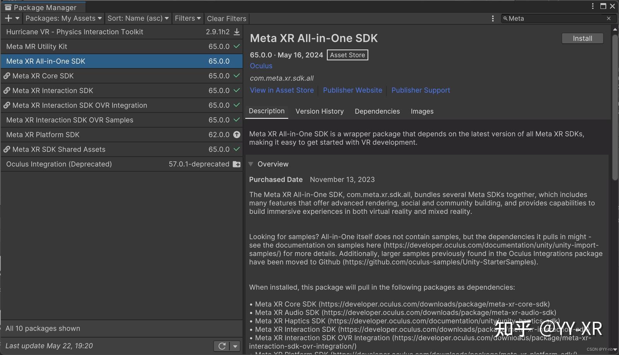Screen dimensions: 619x355
Task: Click link icon next to Meta XR Core SDK
Action: click(7, 76)
